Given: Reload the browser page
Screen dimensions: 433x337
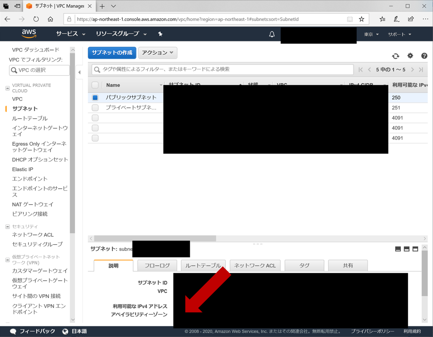Looking at the screenshot, I should (x=36, y=19).
